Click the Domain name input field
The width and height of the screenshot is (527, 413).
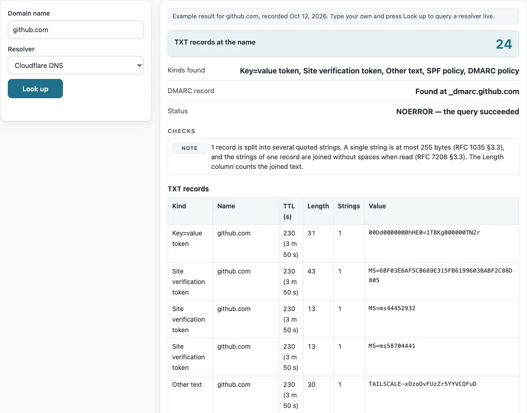76,30
